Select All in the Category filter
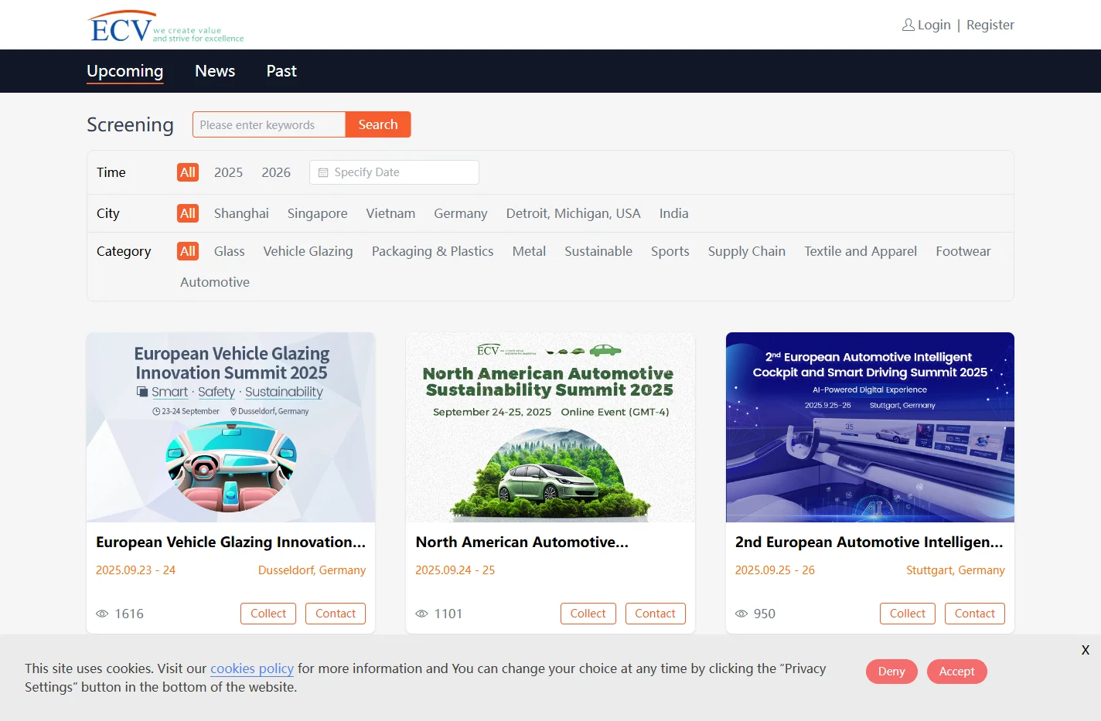 [188, 251]
